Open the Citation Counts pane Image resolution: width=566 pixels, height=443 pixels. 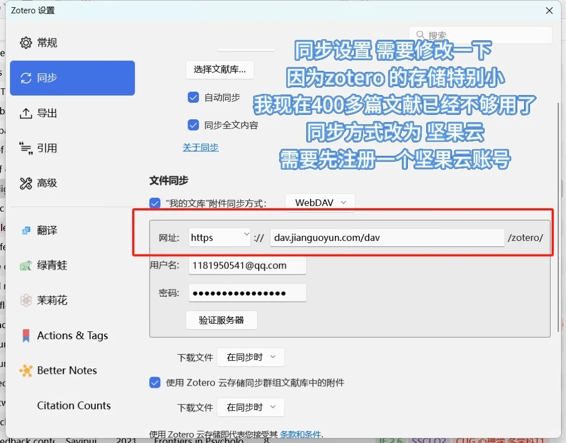pos(74,405)
